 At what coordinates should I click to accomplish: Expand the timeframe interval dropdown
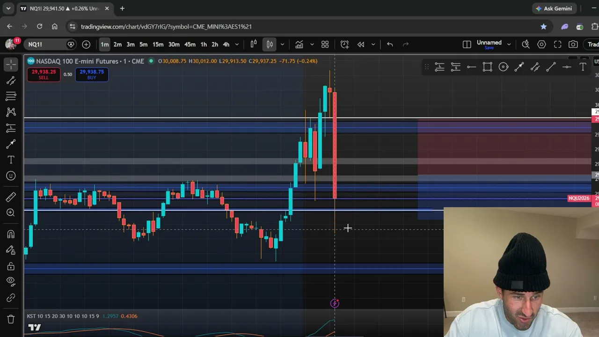[237, 44]
